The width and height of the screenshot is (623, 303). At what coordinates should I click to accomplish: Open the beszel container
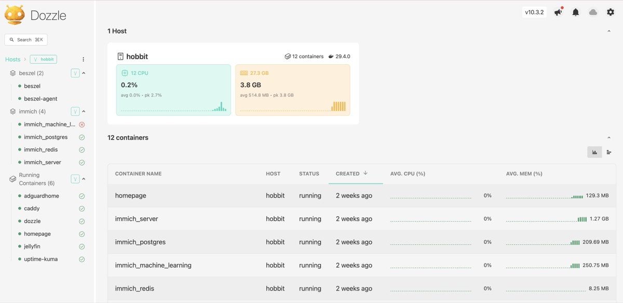click(32, 86)
